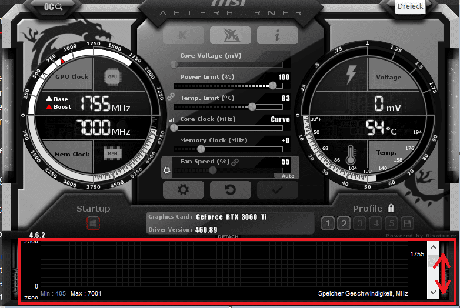The image size is (460, 308).
Task: Click the thermometer temperature icon
Action: [351, 155]
